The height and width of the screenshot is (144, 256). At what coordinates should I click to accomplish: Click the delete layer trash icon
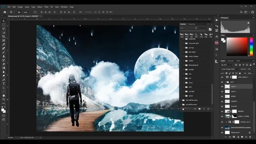point(250,137)
